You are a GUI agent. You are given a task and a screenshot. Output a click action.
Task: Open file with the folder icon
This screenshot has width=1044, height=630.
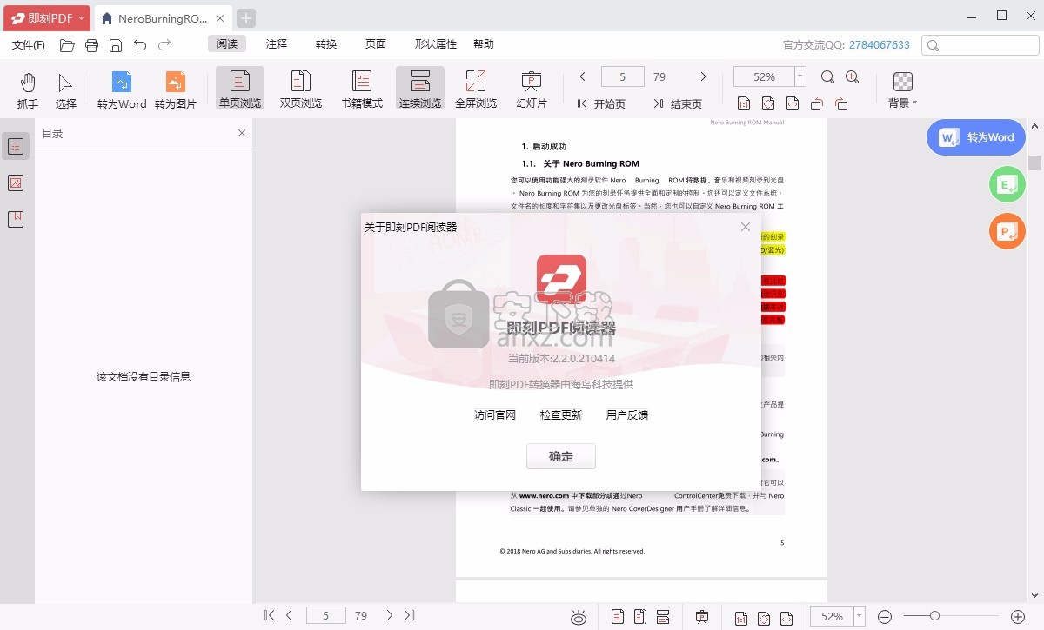67,44
